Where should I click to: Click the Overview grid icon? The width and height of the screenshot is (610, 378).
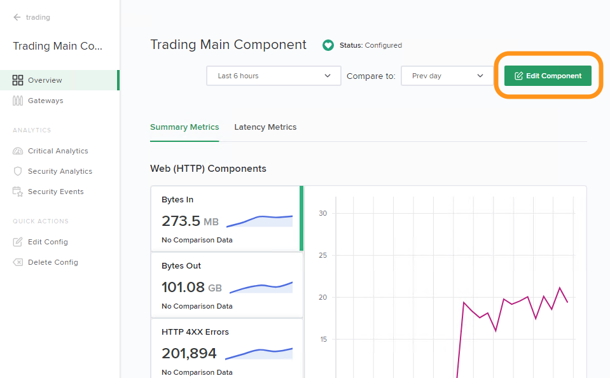point(18,80)
